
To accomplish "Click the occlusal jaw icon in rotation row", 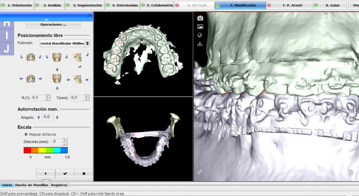I will [x=31, y=57].
